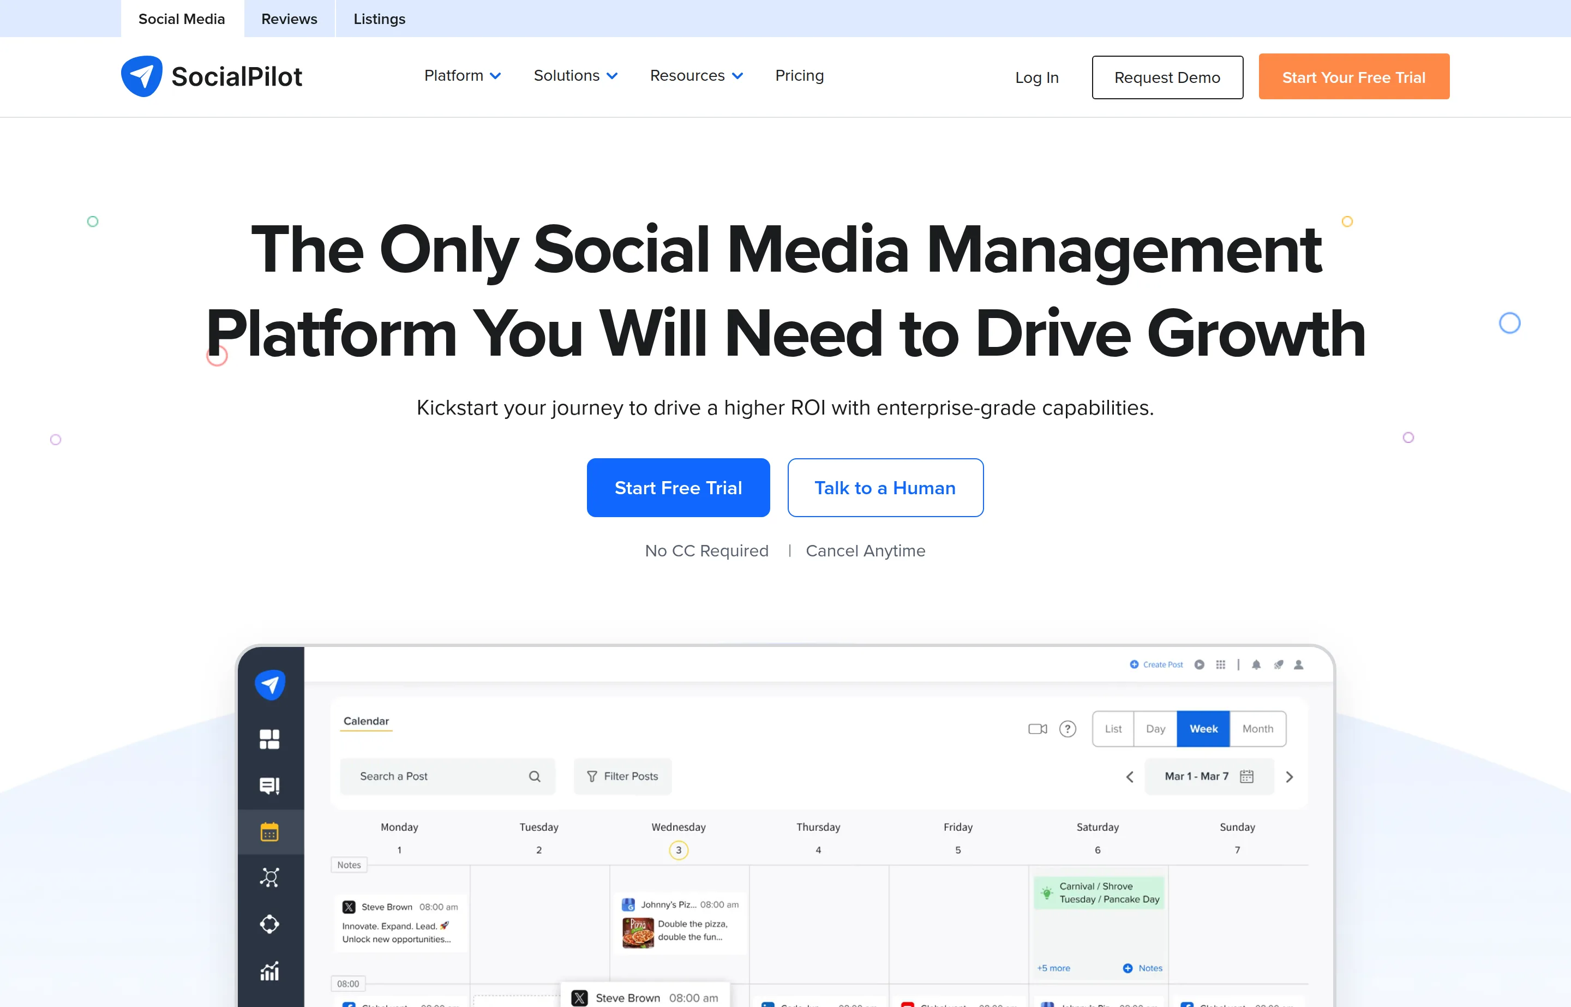
Task: Open the Mar 1 - Mar 7 date picker
Action: 1209,776
